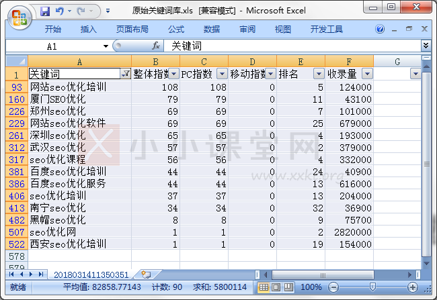Screen dimensions: 437x300
Task: Expand the Name Box dropdown
Action: click(106, 46)
